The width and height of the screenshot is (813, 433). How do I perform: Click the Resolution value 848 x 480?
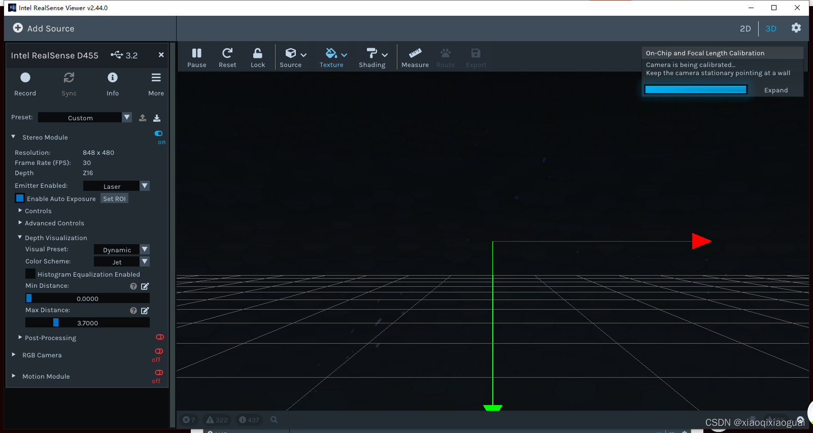click(x=98, y=152)
